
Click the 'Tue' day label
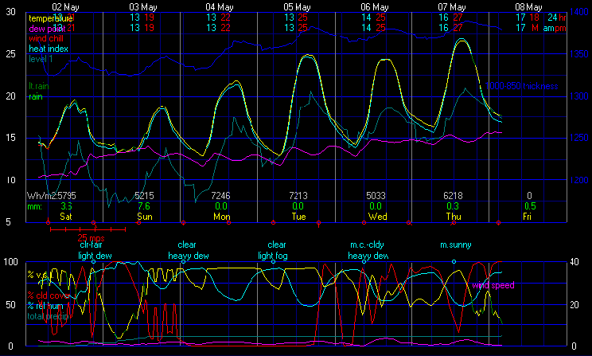pyautogui.click(x=298, y=217)
